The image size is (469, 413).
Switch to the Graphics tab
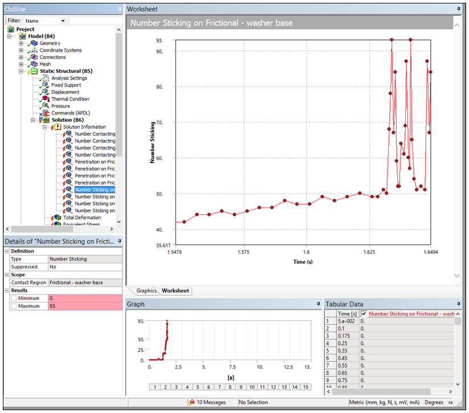tap(145, 291)
